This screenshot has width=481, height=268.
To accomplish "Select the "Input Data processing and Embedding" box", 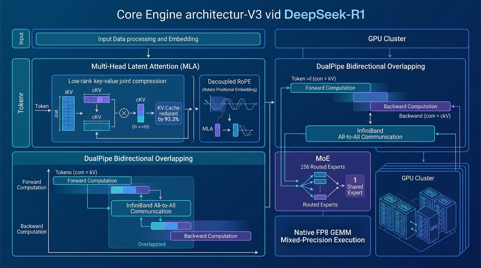I will (148, 39).
